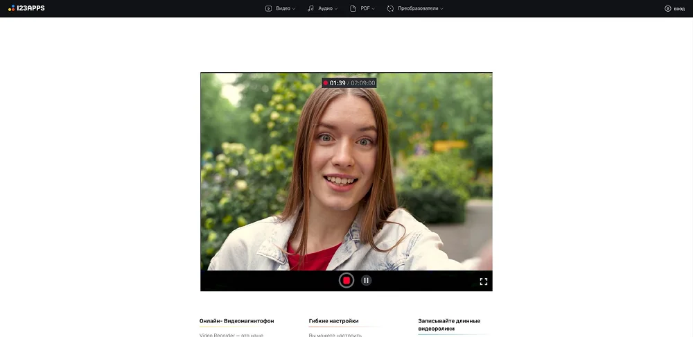The image size is (693, 337).
Task: Click the red recording indicator dot
Action: click(326, 83)
